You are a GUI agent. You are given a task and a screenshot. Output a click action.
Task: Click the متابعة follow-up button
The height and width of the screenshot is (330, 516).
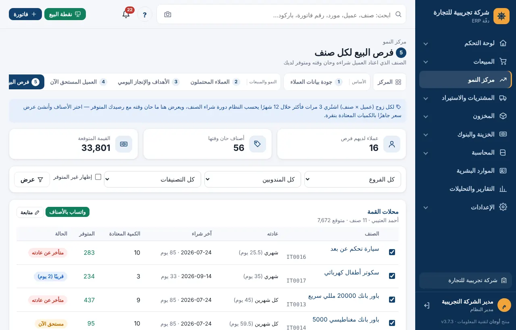coord(30,212)
